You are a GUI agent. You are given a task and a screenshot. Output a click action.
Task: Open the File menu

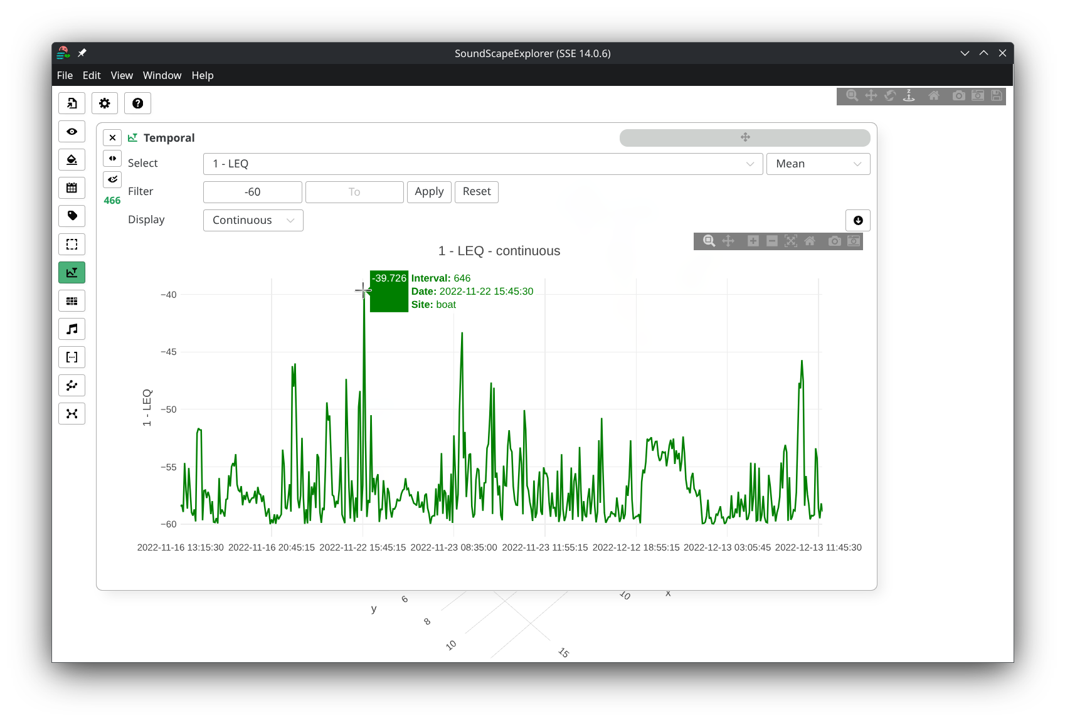coord(65,75)
